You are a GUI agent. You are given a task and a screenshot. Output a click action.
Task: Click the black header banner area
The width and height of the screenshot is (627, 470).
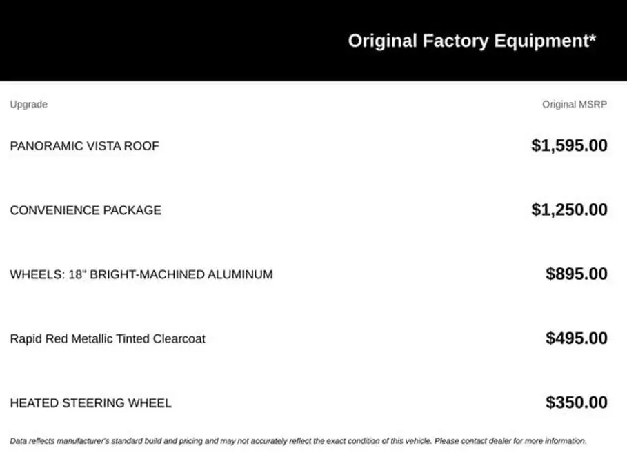pos(313,41)
